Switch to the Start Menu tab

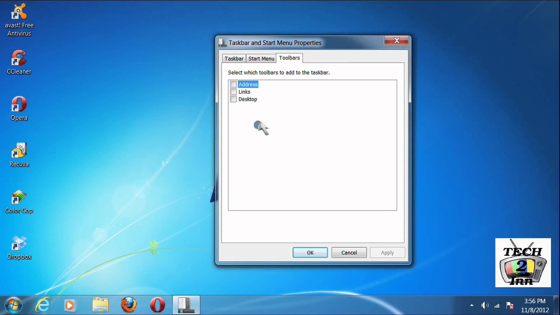click(261, 58)
